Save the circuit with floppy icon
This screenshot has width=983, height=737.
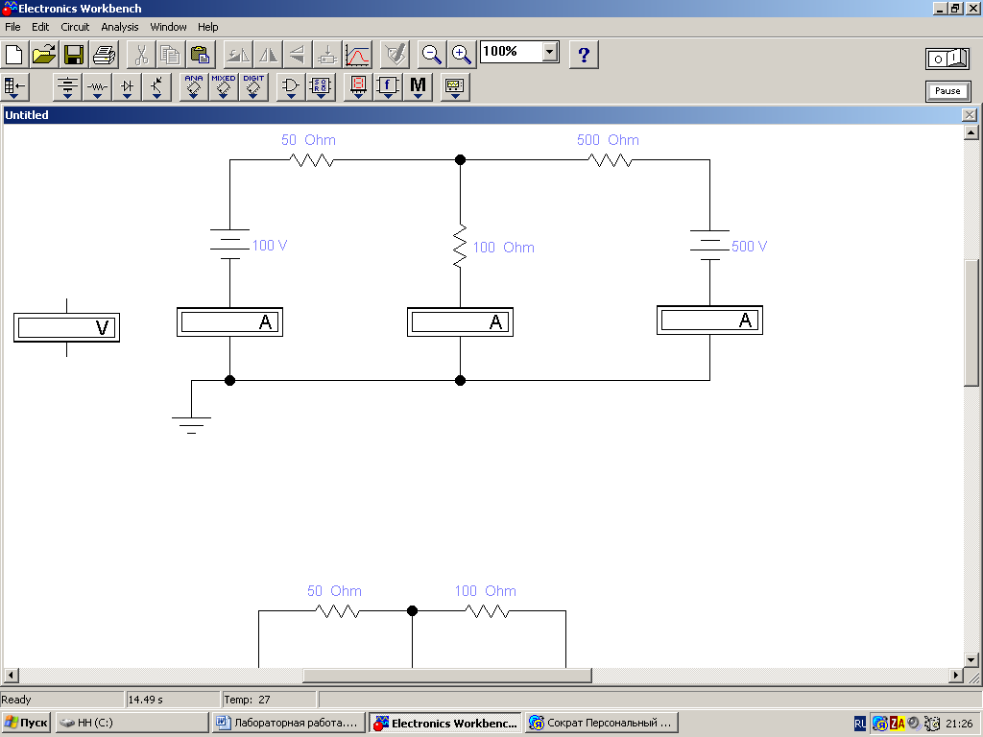[x=74, y=55]
